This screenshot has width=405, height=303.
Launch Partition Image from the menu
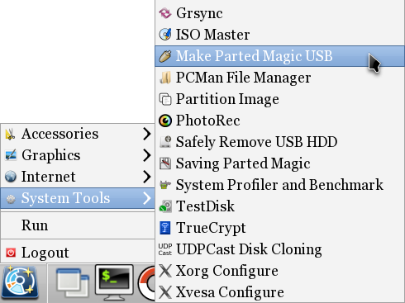[279, 99]
